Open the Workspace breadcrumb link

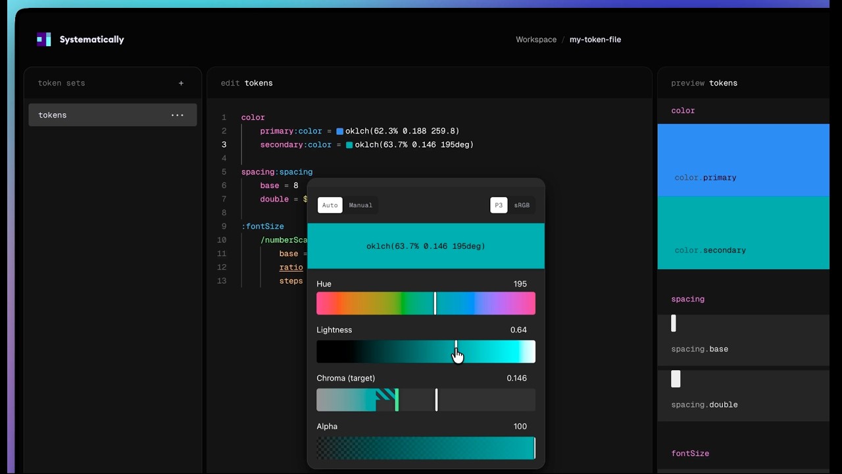536,39
